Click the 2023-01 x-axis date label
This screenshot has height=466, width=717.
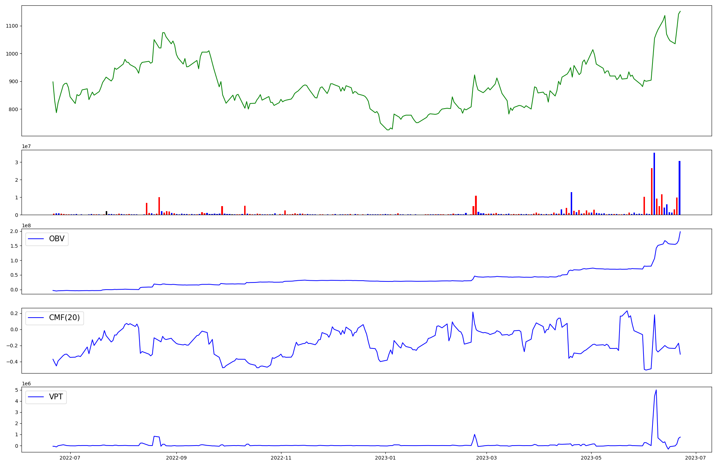click(385, 458)
